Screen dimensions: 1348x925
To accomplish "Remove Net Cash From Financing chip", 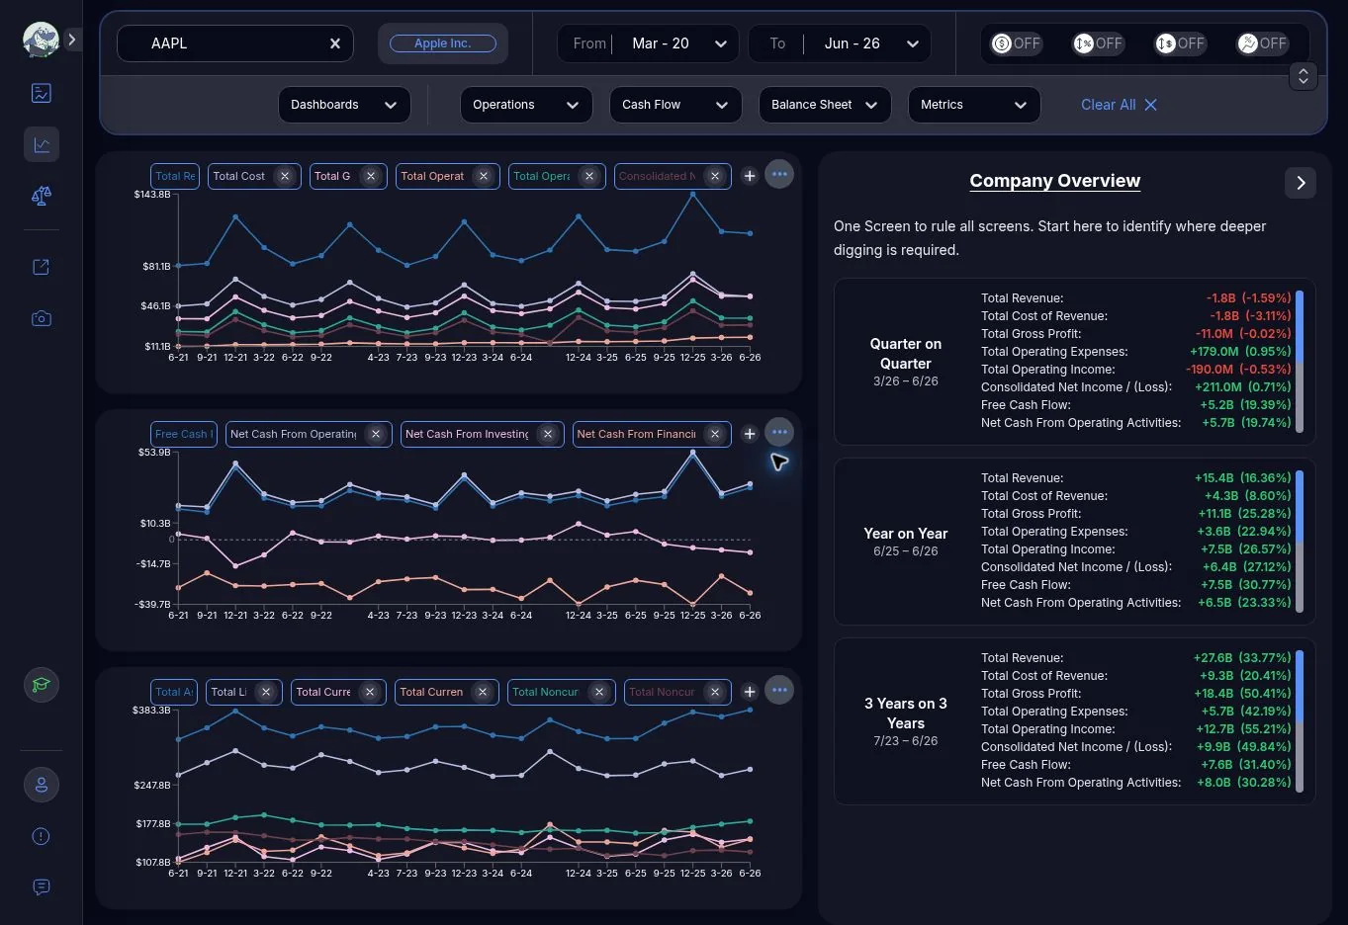I will [x=715, y=434].
